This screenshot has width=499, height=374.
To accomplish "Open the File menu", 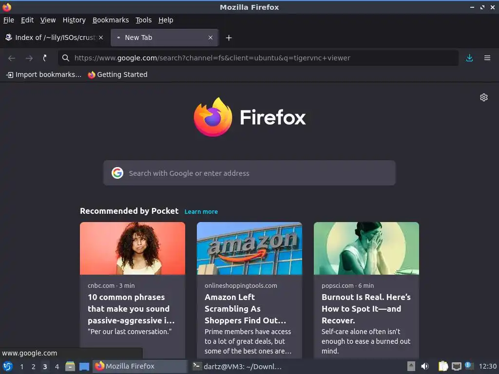I will tap(9, 20).
